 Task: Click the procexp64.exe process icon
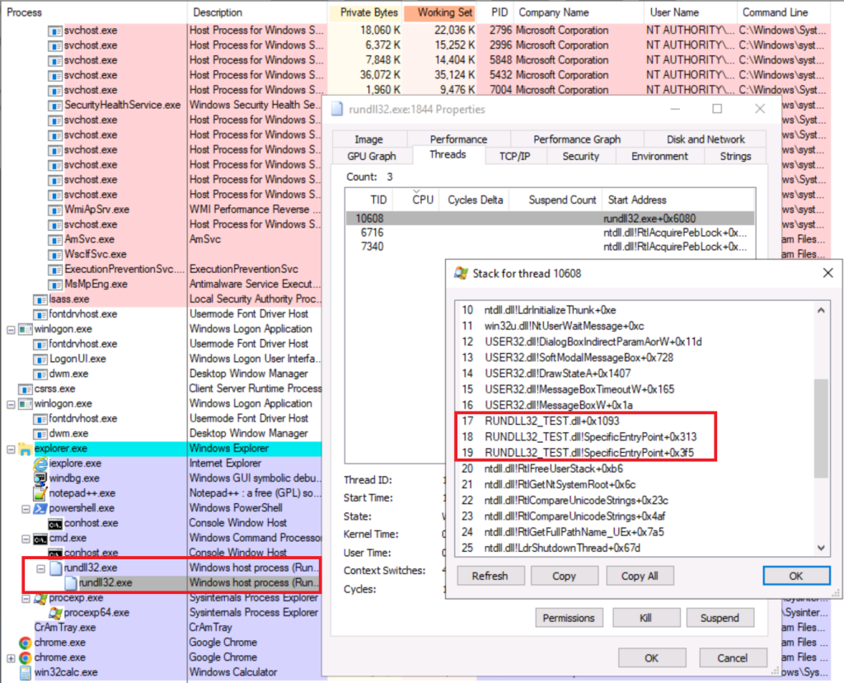(55, 613)
